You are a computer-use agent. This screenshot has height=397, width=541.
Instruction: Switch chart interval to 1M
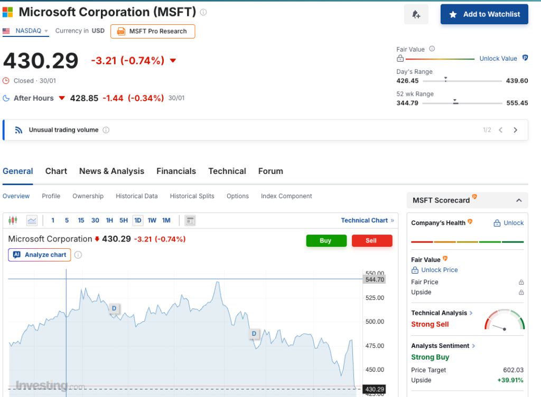pyautogui.click(x=166, y=220)
